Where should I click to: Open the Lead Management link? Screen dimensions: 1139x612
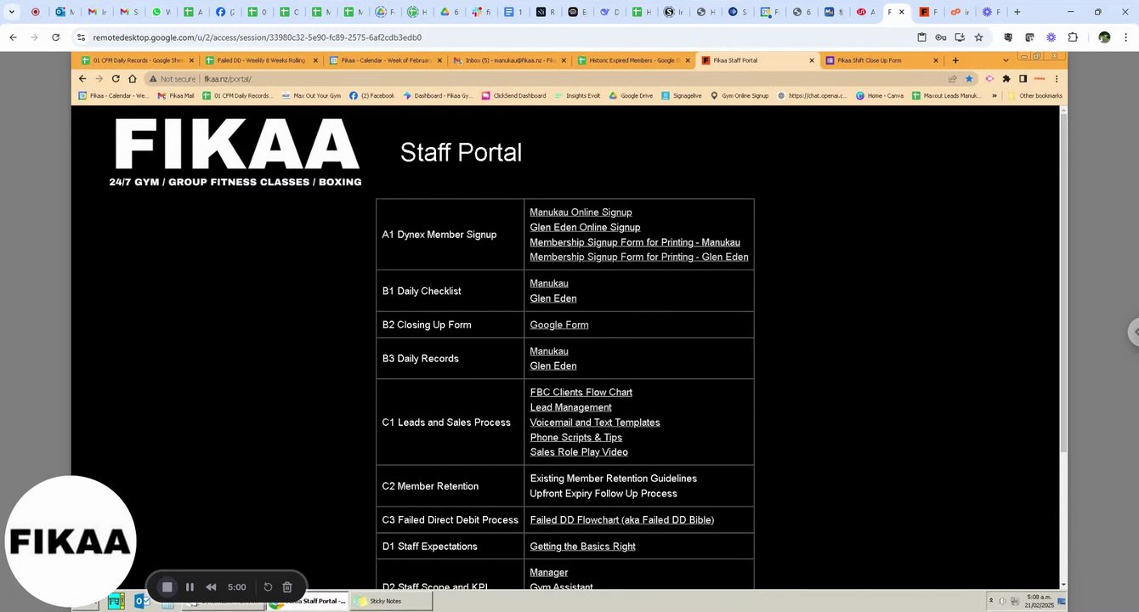pyautogui.click(x=570, y=407)
